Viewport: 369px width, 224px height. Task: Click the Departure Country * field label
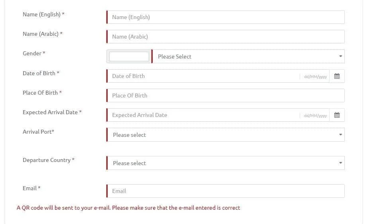[x=49, y=160]
